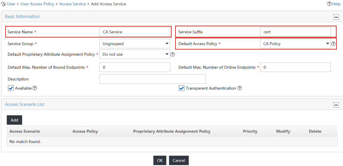Image resolution: width=343 pixels, height=166 pixels.
Task: Collapse the Access Scenario List panel
Action: coord(336,105)
